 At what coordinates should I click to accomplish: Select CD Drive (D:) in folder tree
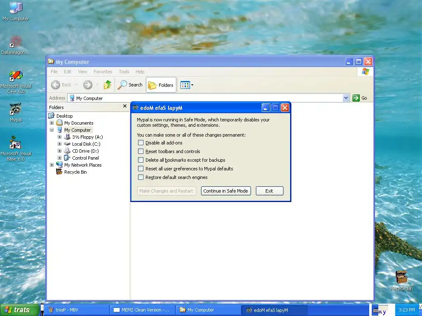coord(85,151)
